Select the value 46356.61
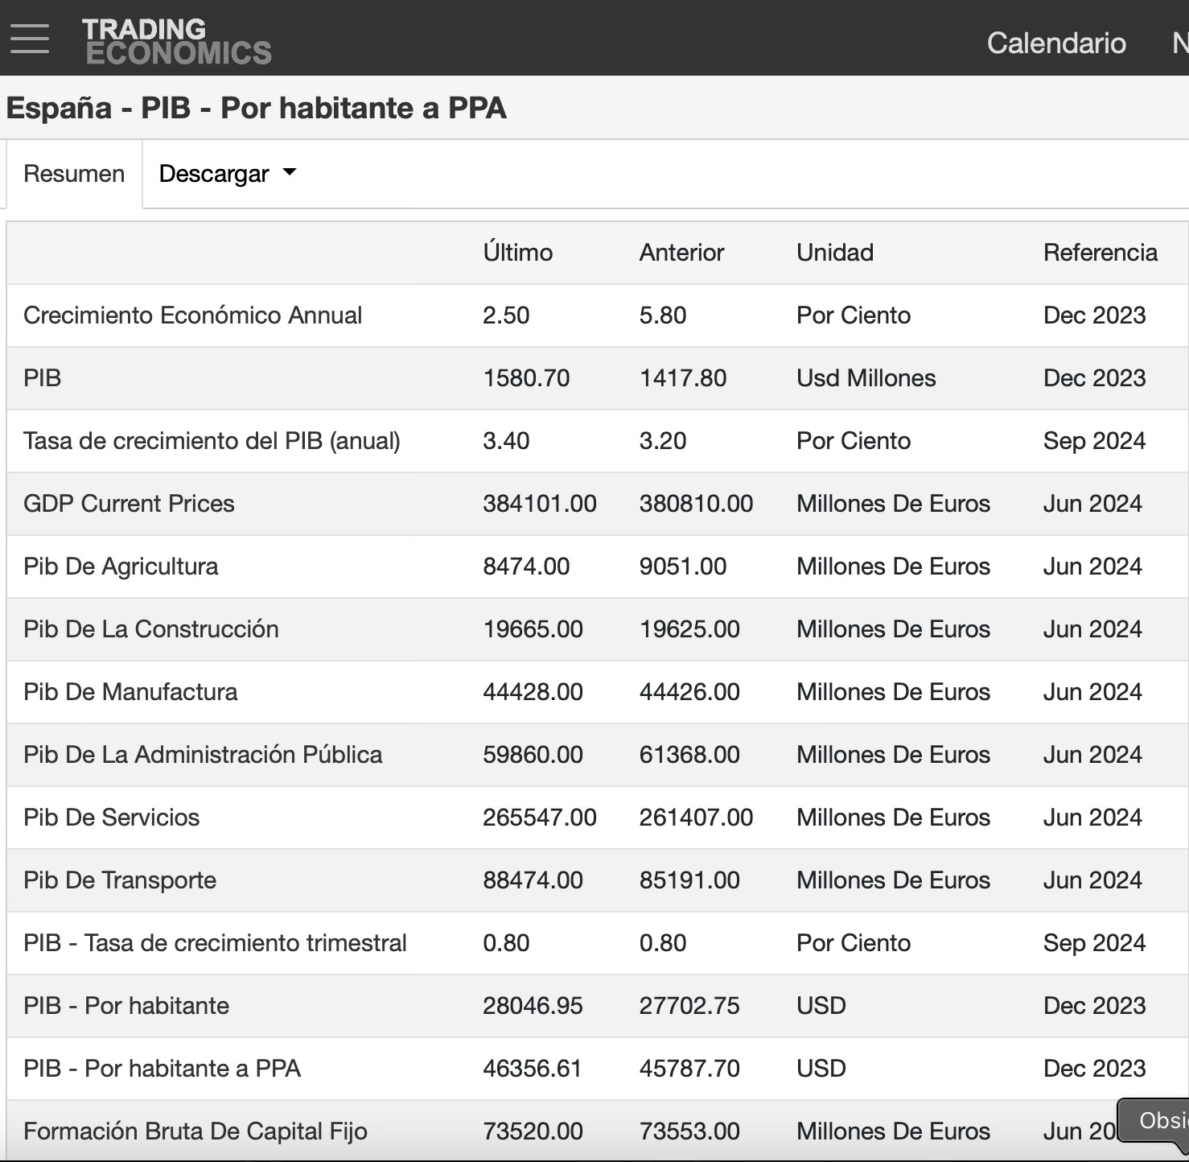 point(533,1069)
